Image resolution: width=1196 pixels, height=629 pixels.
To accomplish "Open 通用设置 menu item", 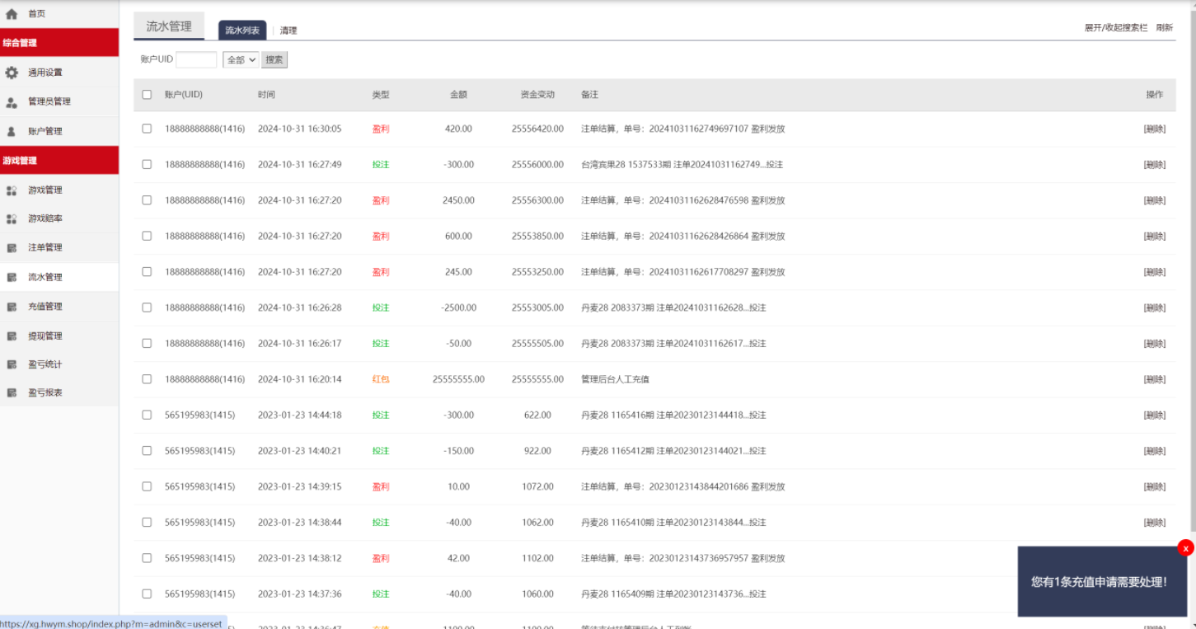I will pos(45,73).
